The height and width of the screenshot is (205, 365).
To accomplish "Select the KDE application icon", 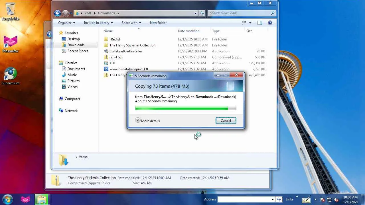I will click(106, 63).
